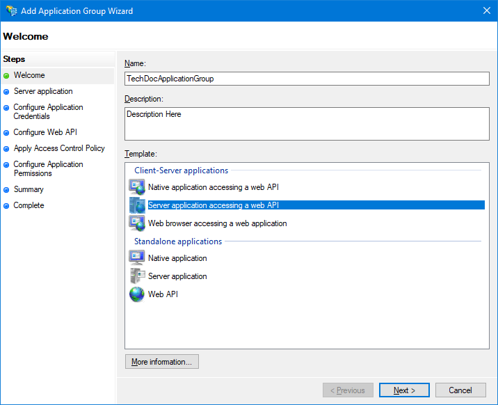
Task: Click the Native application accessing web API icon
Action: (x=137, y=187)
